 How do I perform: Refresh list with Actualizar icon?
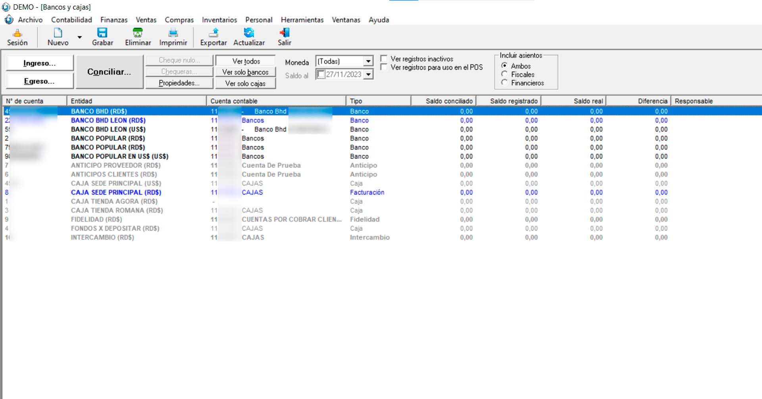click(x=249, y=33)
